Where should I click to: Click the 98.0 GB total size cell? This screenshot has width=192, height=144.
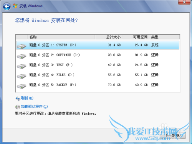click(114, 55)
